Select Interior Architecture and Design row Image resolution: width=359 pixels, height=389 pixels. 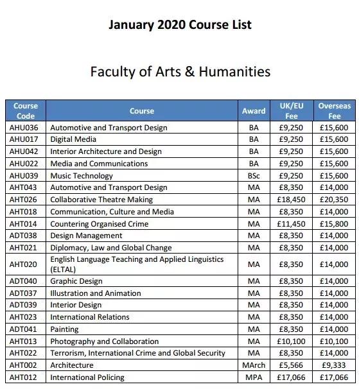point(180,151)
